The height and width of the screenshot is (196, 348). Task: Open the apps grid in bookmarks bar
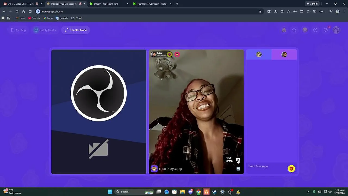[x=9, y=18]
